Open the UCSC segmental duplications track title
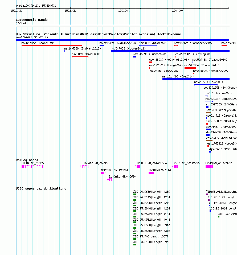 pyautogui.click(x=41, y=188)
